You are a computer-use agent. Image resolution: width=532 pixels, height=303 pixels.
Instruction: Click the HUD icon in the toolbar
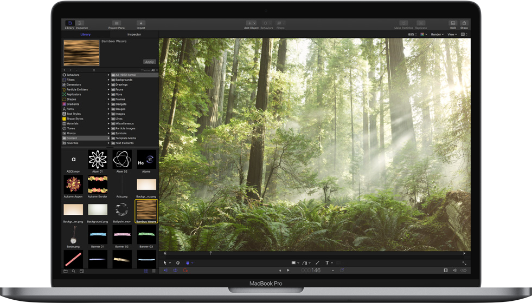tap(453, 24)
